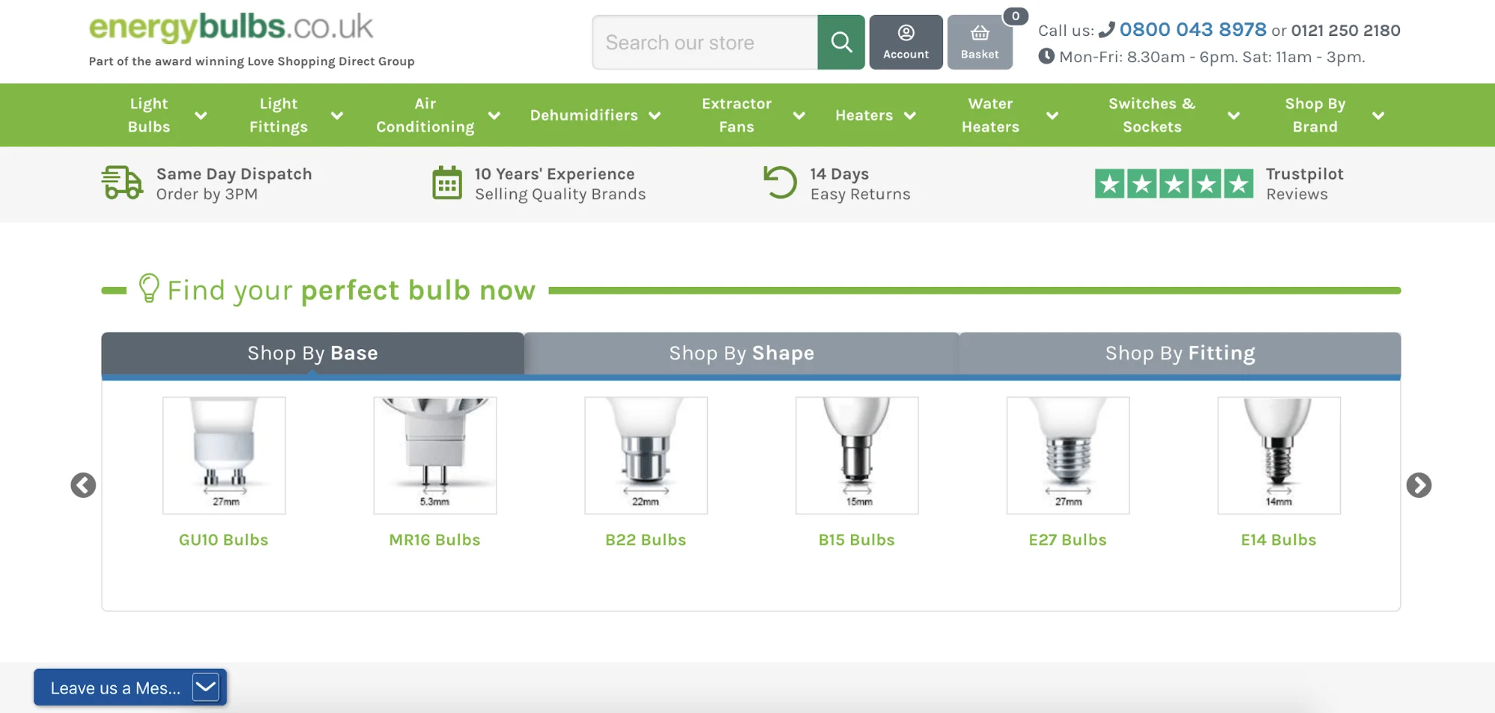Image resolution: width=1495 pixels, height=713 pixels.
Task: Click the Trustpilot Reviews text
Action: coord(1304,184)
